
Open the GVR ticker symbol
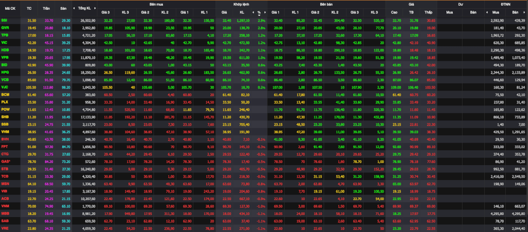(x=5, y=28)
